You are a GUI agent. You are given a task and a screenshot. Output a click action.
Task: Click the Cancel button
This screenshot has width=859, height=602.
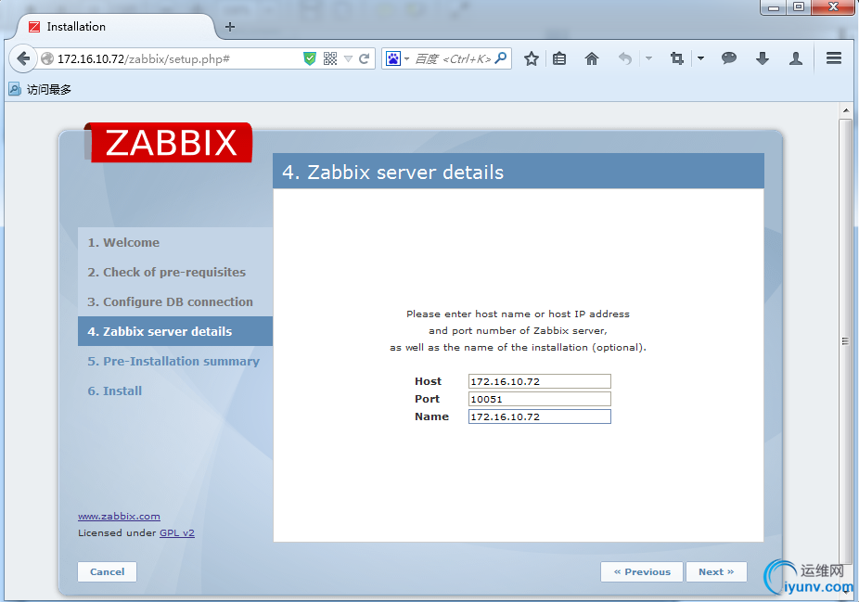(x=107, y=571)
